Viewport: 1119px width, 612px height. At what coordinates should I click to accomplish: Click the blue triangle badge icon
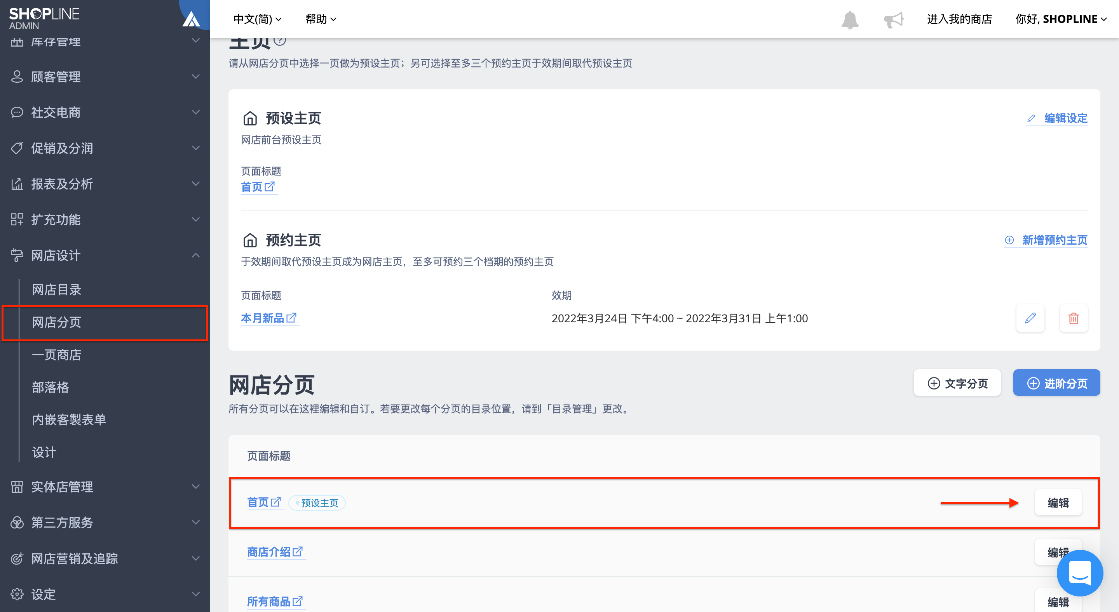(191, 19)
